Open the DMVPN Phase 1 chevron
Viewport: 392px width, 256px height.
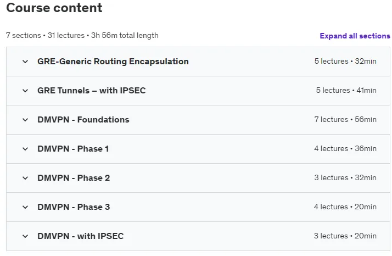pyautogui.click(x=25, y=149)
